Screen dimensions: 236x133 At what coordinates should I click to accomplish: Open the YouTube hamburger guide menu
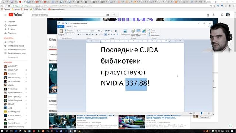point(6,15)
